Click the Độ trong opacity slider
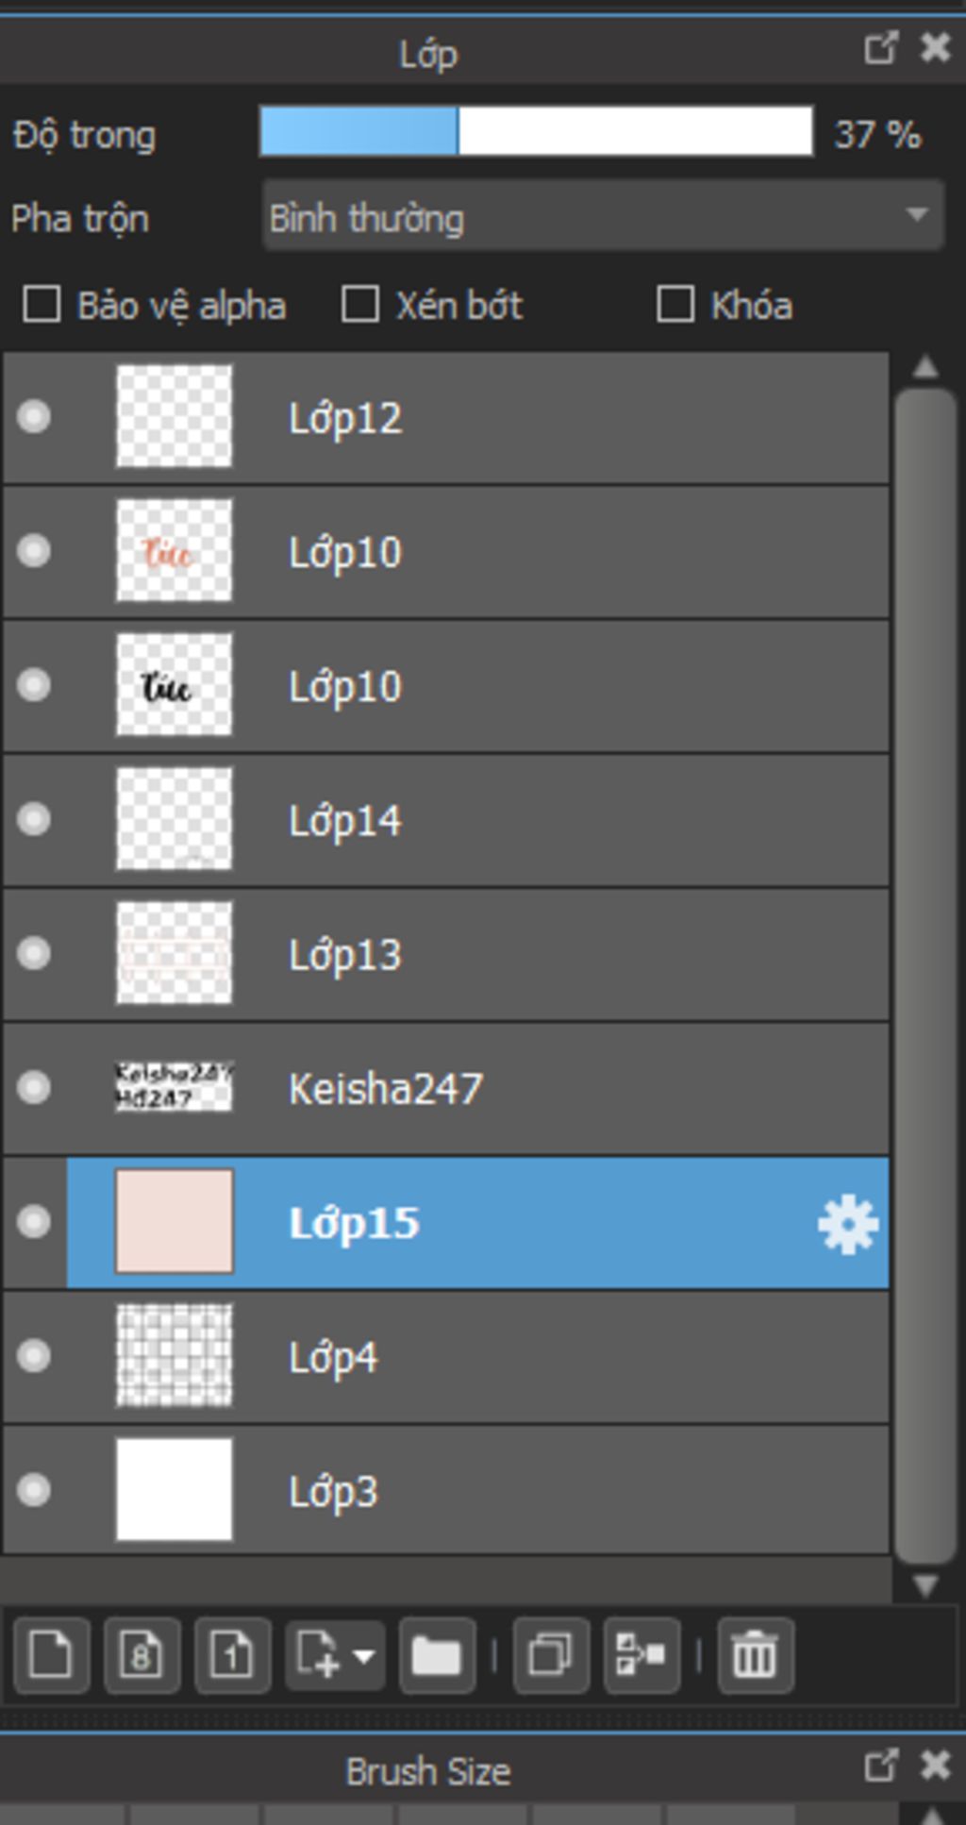Image resolution: width=966 pixels, height=1825 pixels. 536,131
